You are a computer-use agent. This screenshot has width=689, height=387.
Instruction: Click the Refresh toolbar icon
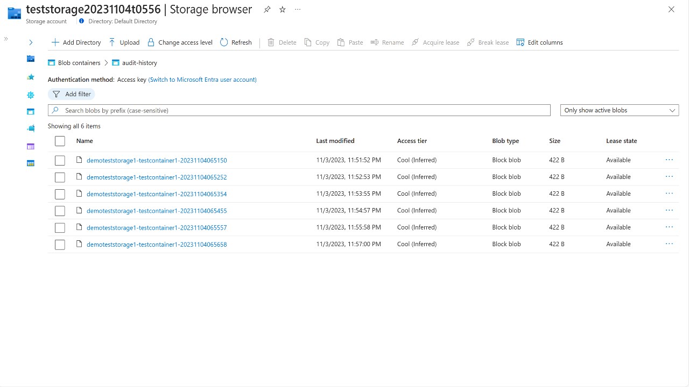[x=224, y=42]
